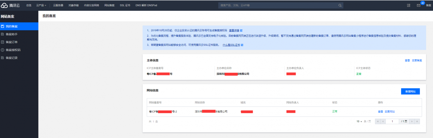Open 总览 in top navigation

[x=28, y=5]
